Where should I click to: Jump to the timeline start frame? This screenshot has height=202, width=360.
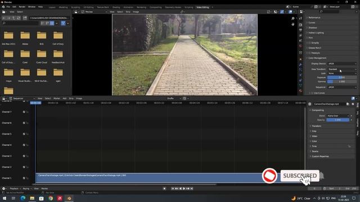pyautogui.click(x=173, y=189)
